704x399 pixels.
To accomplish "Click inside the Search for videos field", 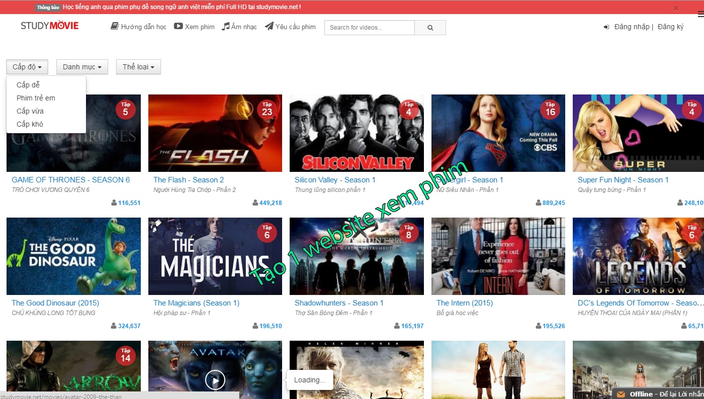I will (370, 28).
